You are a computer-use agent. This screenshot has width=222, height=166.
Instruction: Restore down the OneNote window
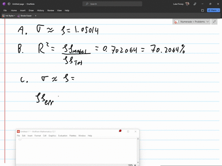[x=210, y=4]
